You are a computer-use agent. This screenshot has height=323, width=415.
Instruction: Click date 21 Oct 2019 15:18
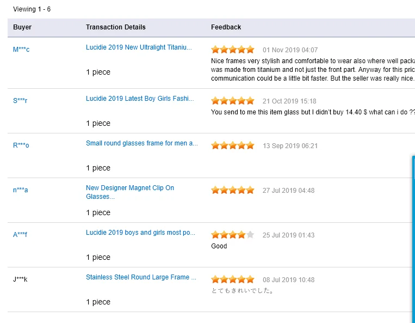tap(289, 101)
